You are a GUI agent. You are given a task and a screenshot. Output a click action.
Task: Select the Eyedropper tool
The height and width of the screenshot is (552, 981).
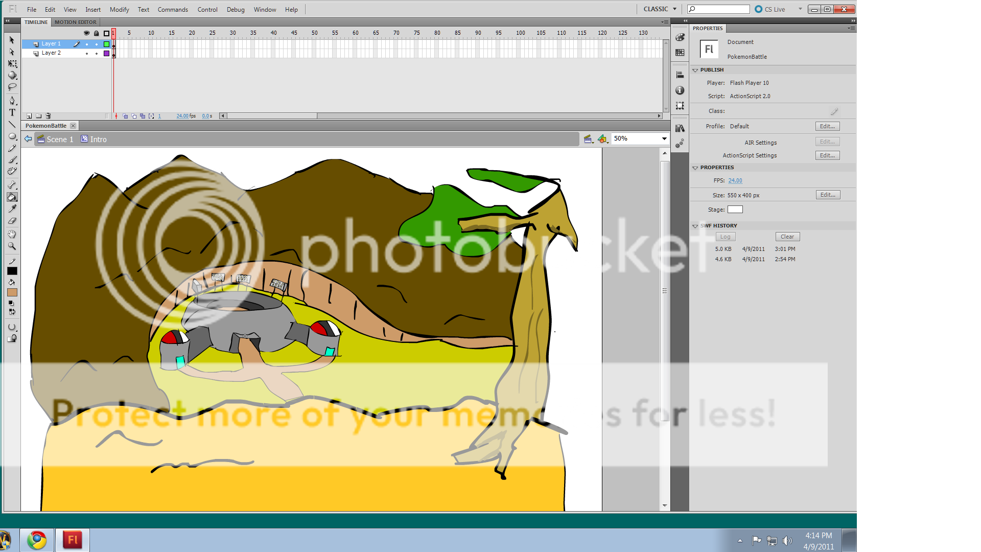tap(12, 209)
